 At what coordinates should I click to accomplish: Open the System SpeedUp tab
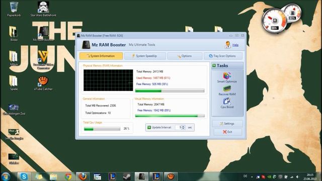coord(145,56)
